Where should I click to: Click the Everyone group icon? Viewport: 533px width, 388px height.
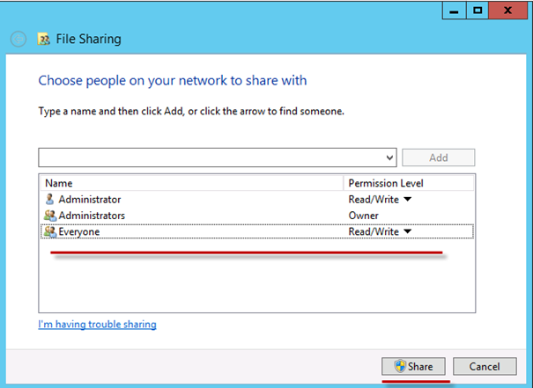click(49, 232)
